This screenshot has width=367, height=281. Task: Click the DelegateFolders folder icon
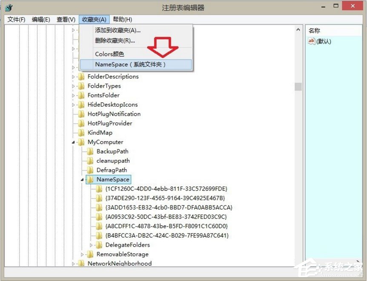[x=99, y=245]
